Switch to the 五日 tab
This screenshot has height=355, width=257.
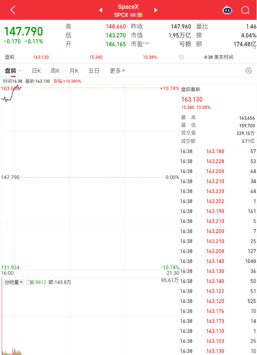tap(94, 71)
